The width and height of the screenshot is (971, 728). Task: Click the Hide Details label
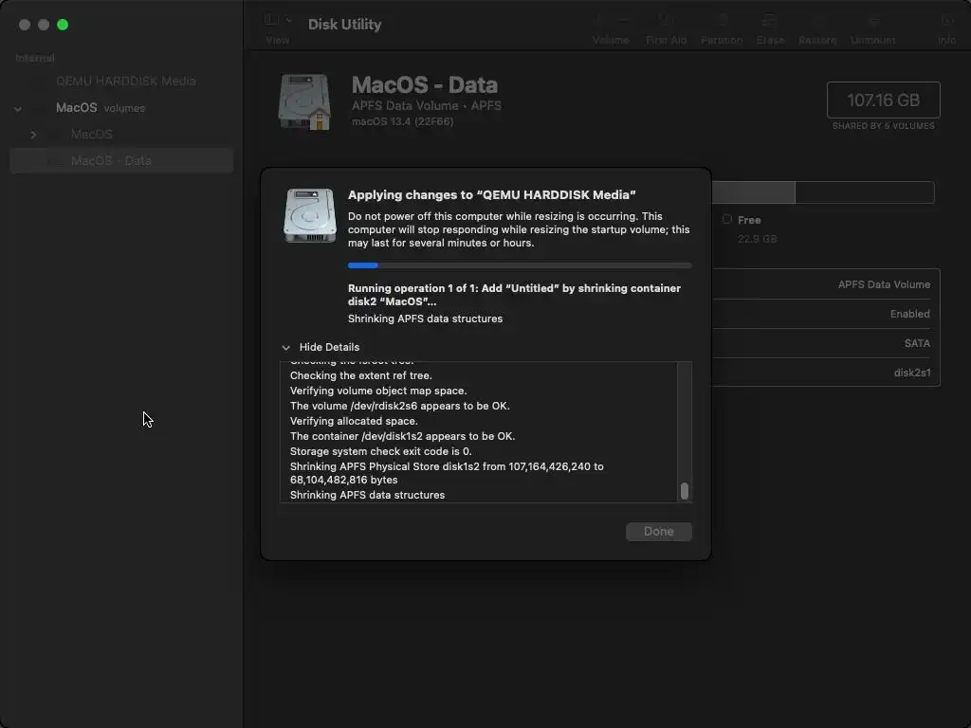tap(329, 347)
